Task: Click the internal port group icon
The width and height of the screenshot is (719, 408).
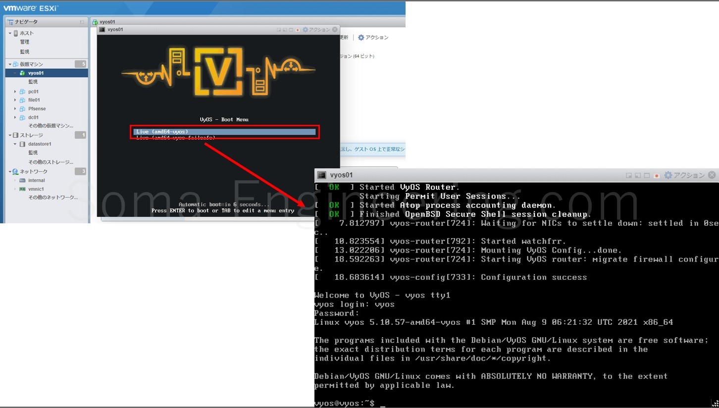Action: tap(22, 180)
